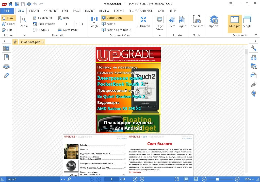Open the search binoculars panel
This screenshot has width=260, height=182.
click(x=253, y=57)
